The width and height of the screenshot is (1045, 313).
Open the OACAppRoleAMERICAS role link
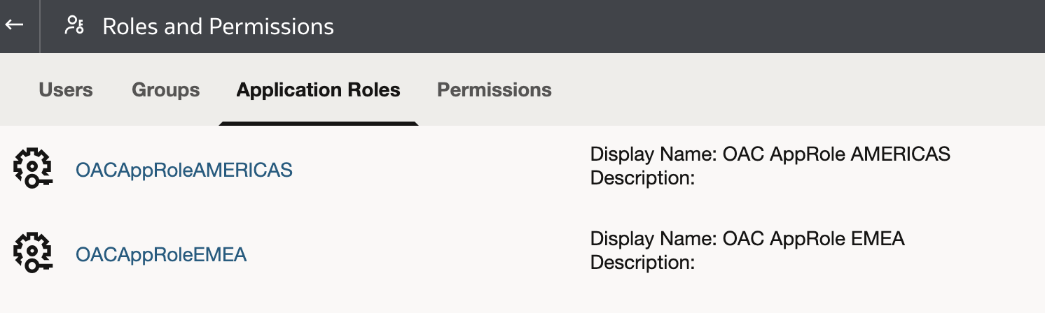(x=184, y=170)
